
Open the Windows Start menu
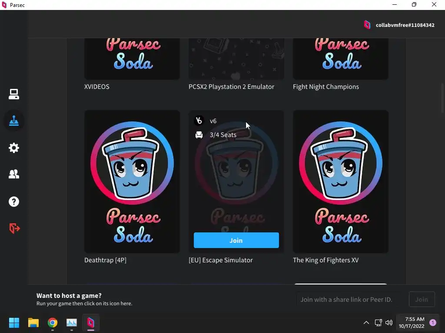14,323
